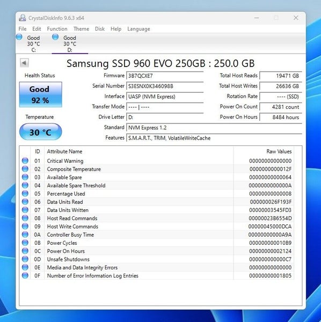Open the Help menu
321x322 pixels.
(x=116, y=29)
